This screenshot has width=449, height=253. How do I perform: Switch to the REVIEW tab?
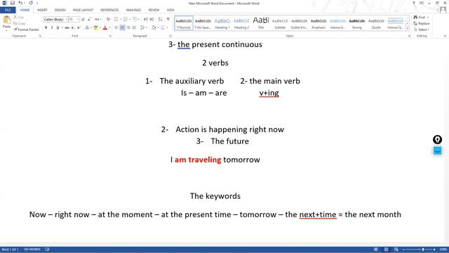pos(154,10)
